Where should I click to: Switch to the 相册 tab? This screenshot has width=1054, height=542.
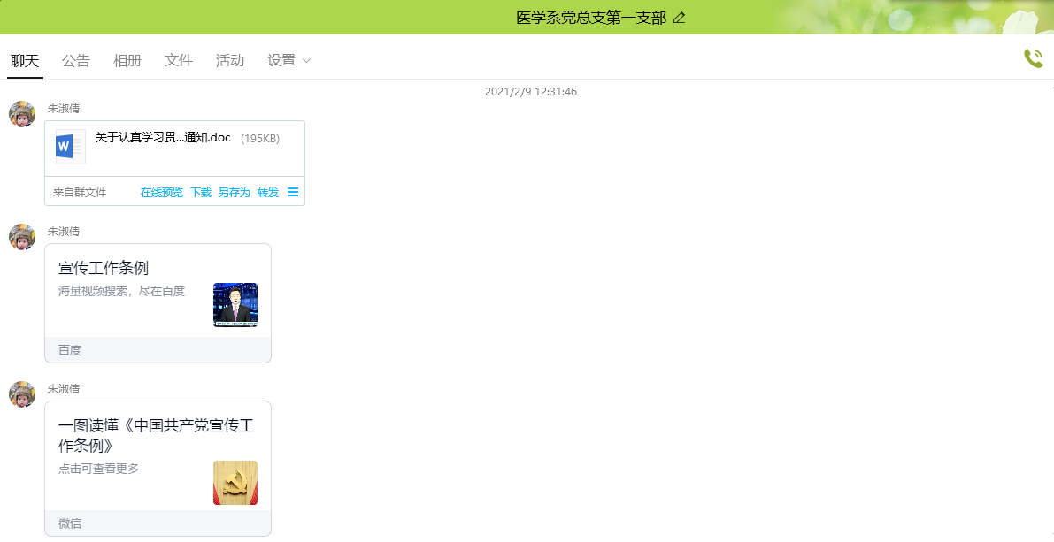[x=127, y=60]
